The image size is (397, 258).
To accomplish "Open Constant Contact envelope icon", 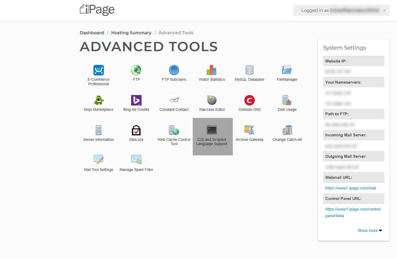I will point(174,100).
